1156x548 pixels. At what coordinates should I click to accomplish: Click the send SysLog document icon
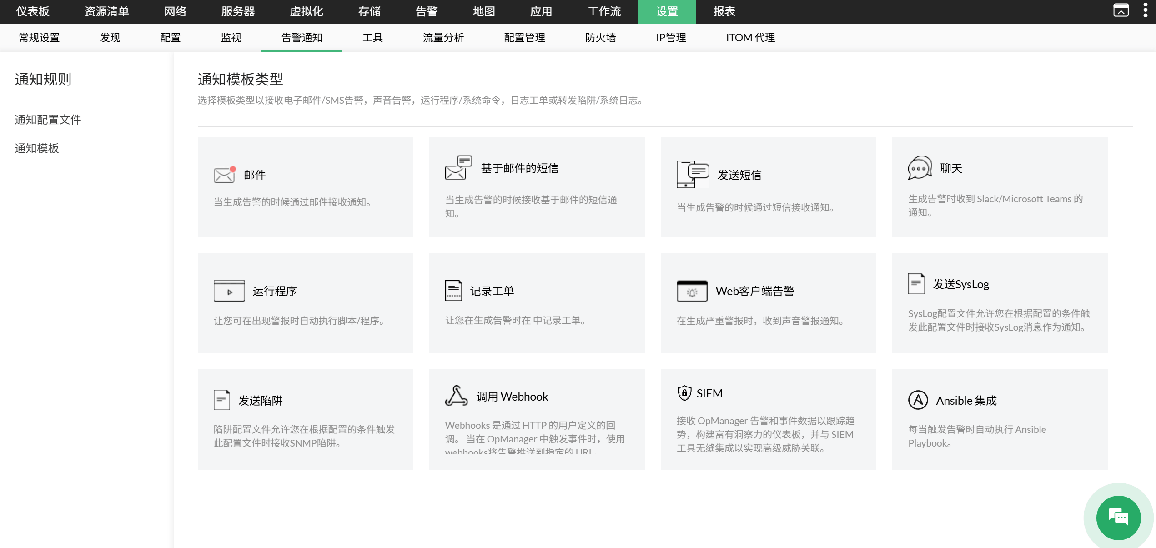[916, 284]
